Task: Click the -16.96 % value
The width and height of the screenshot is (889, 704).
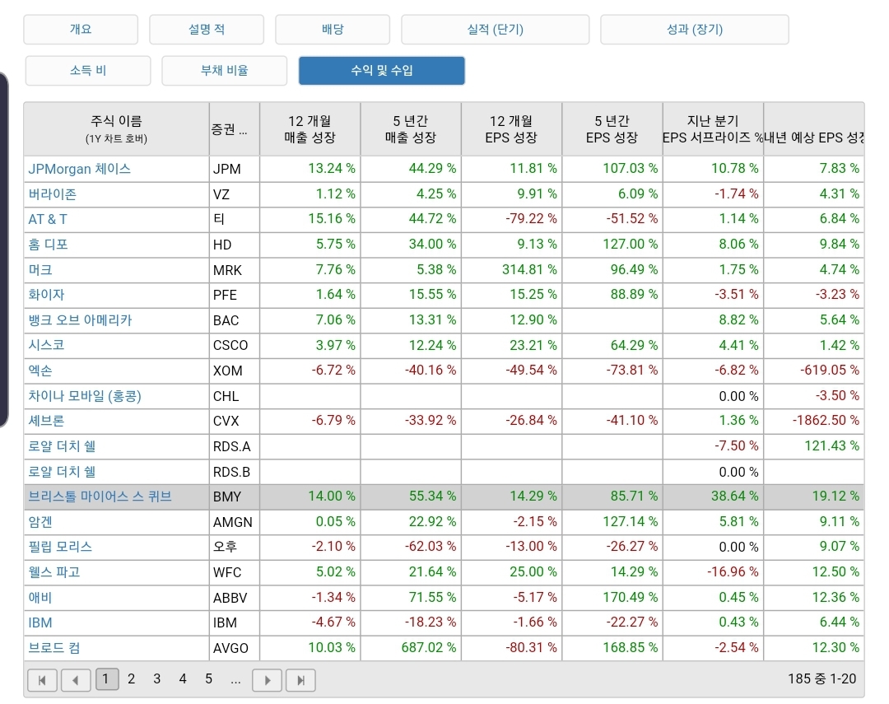Action: coord(733,571)
